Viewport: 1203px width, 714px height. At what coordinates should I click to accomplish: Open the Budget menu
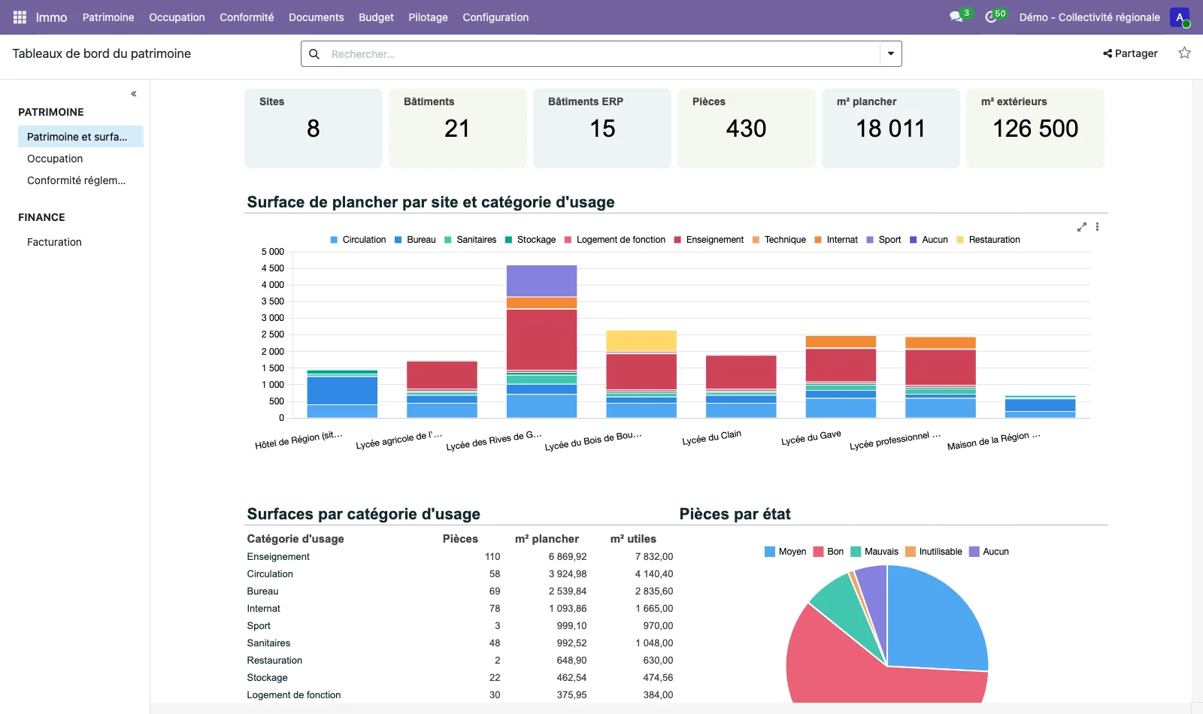click(x=376, y=17)
